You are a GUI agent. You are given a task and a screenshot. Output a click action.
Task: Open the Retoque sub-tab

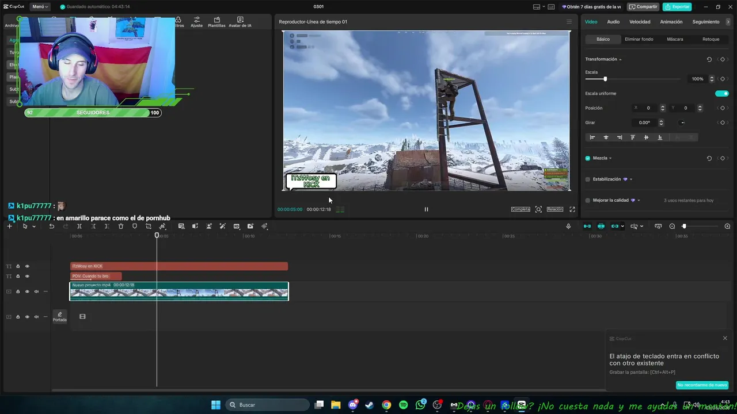tap(711, 39)
